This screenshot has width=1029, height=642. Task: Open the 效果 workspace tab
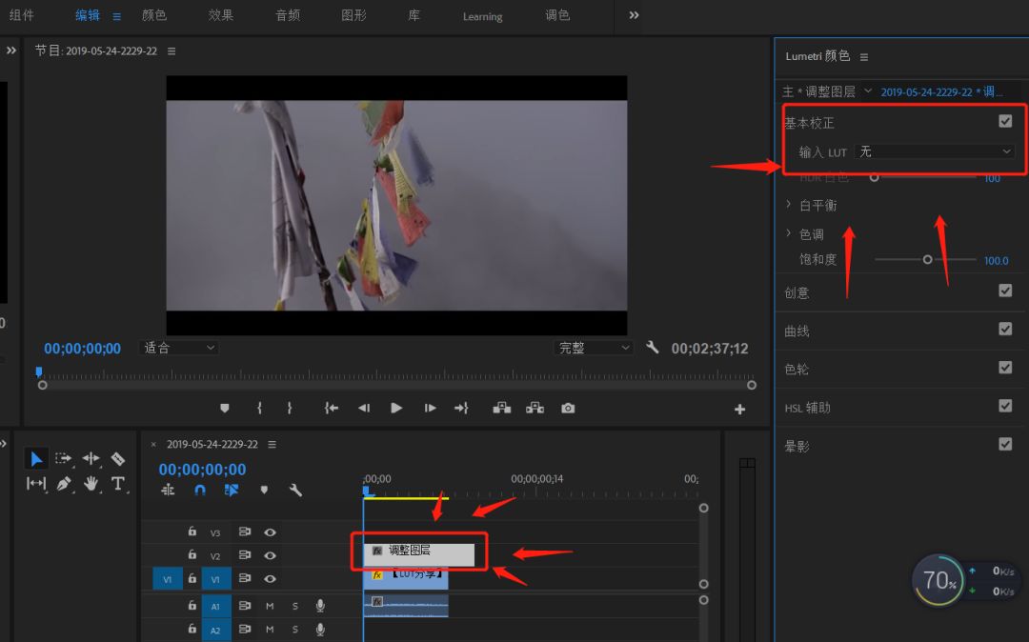pyautogui.click(x=220, y=15)
